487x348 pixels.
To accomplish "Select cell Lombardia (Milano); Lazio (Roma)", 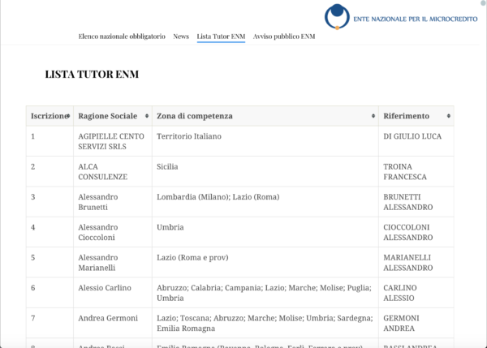I will (265, 202).
